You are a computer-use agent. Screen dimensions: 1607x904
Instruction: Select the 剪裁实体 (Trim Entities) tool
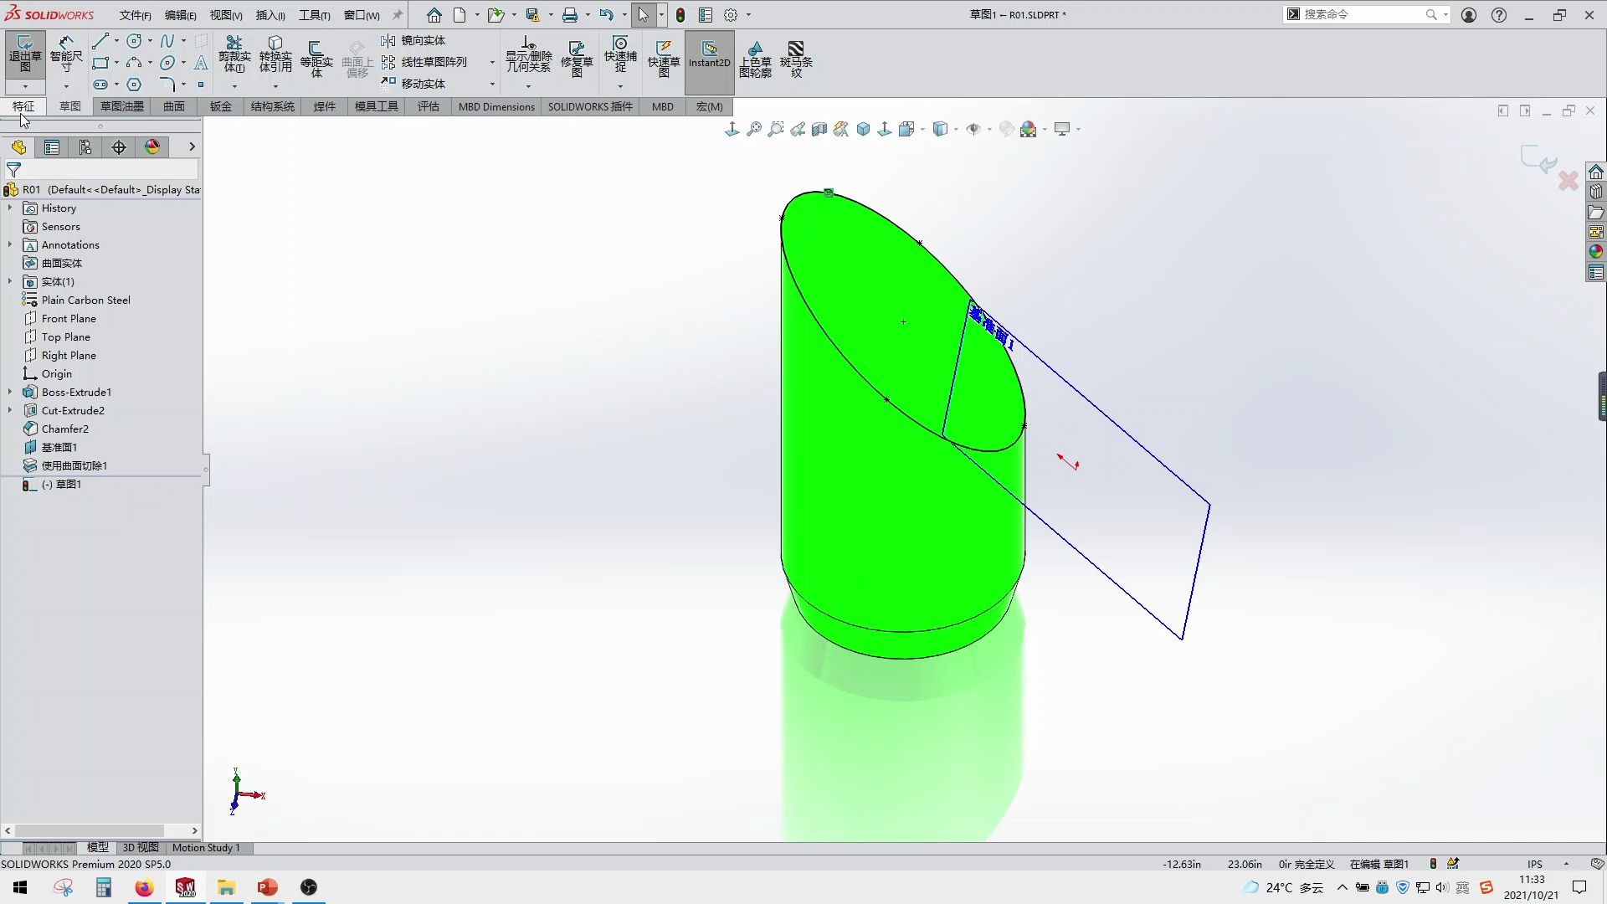coord(235,55)
